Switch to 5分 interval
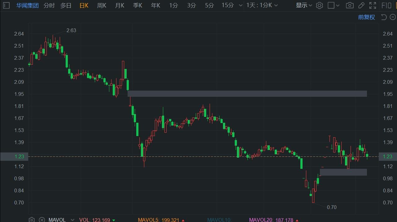Viewport: 397px width, 222px height. tap(209, 5)
